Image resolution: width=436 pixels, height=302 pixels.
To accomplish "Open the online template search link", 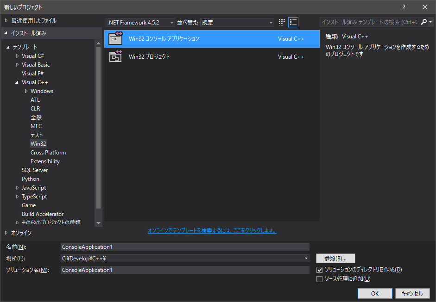I will (x=212, y=231).
